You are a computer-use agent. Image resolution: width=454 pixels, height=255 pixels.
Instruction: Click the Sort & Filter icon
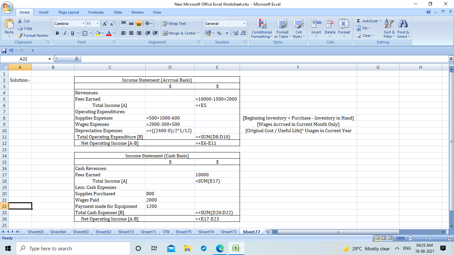(389, 29)
